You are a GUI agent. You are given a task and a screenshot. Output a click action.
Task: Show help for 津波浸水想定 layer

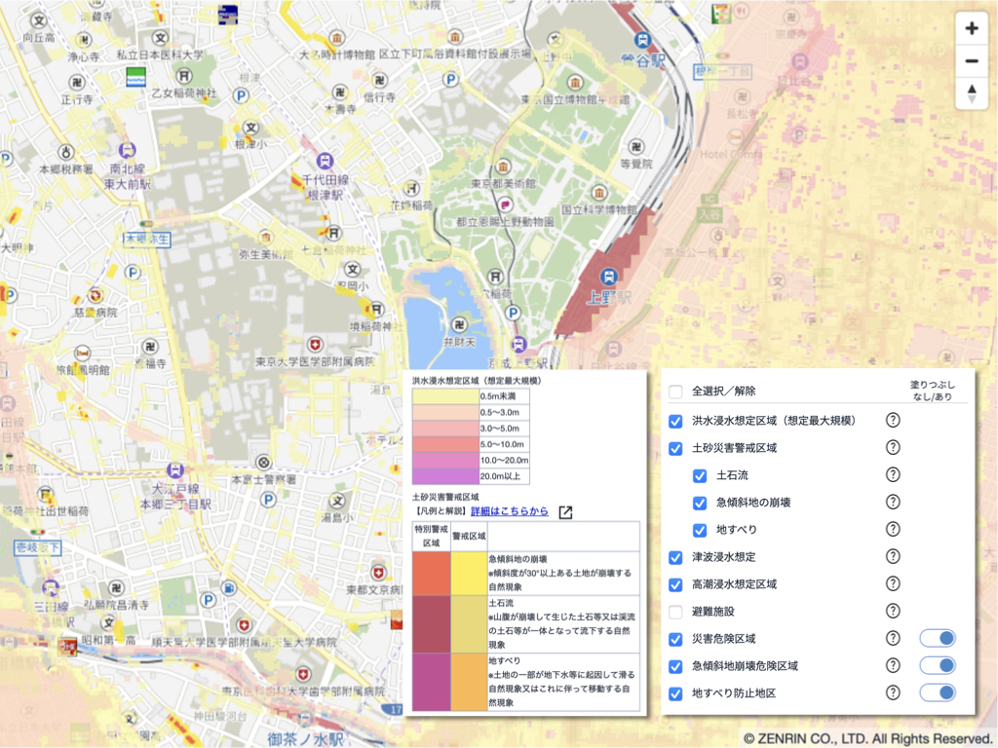[x=892, y=557]
